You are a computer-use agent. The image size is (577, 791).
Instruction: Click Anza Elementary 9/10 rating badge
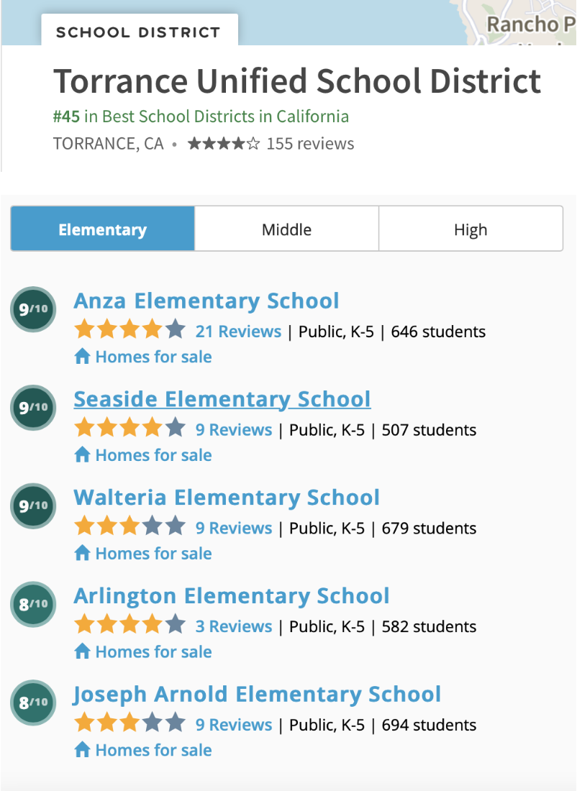33,308
